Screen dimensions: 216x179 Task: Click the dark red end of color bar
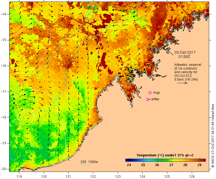point(204,160)
